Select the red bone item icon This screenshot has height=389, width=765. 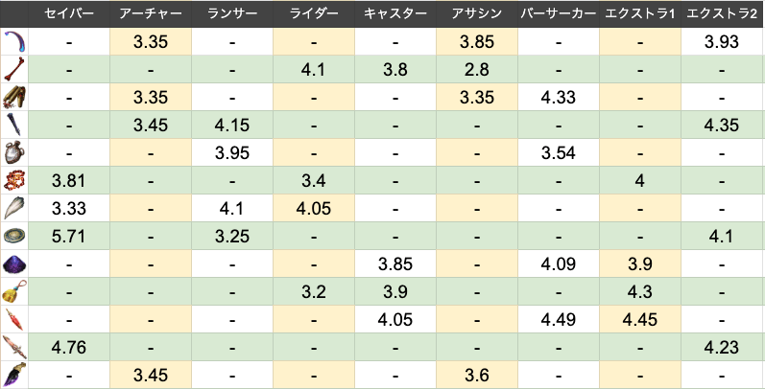coord(14,70)
